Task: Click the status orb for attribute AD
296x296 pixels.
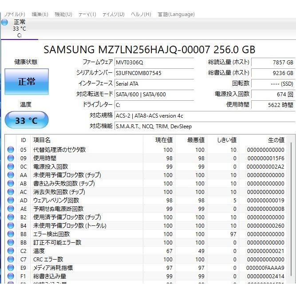Action: click(x=11, y=200)
